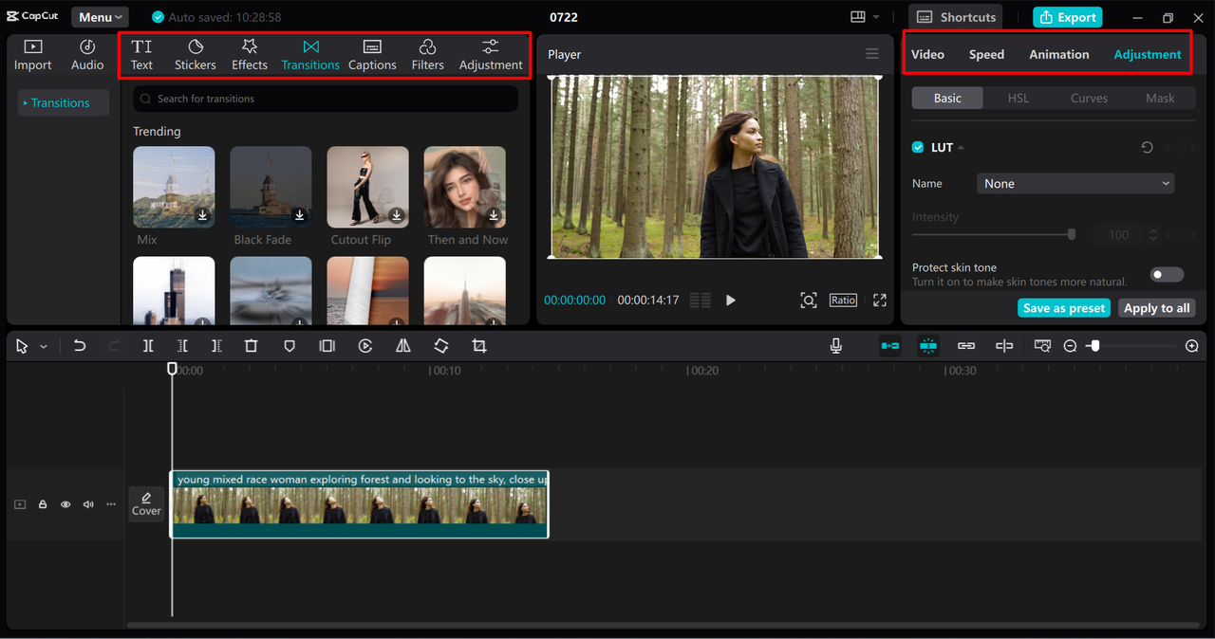Screen dimensions: 1215x639
Task: Toggle main track magnet on timeline
Action: coord(890,346)
